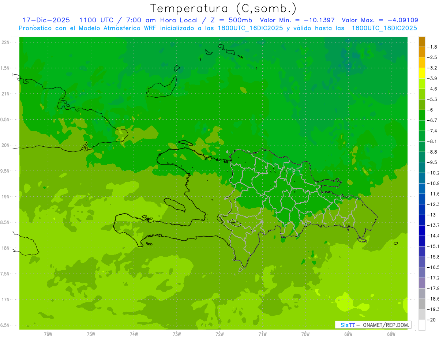The image size is (439, 339).
Task: Click the blue swatch between -13 and -13.7
Action: [x=422, y=220]
